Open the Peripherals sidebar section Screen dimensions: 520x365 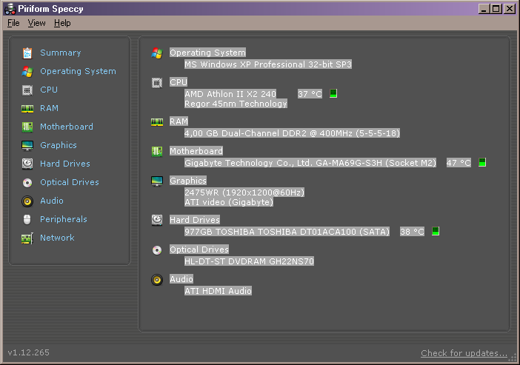click(64, 219)
